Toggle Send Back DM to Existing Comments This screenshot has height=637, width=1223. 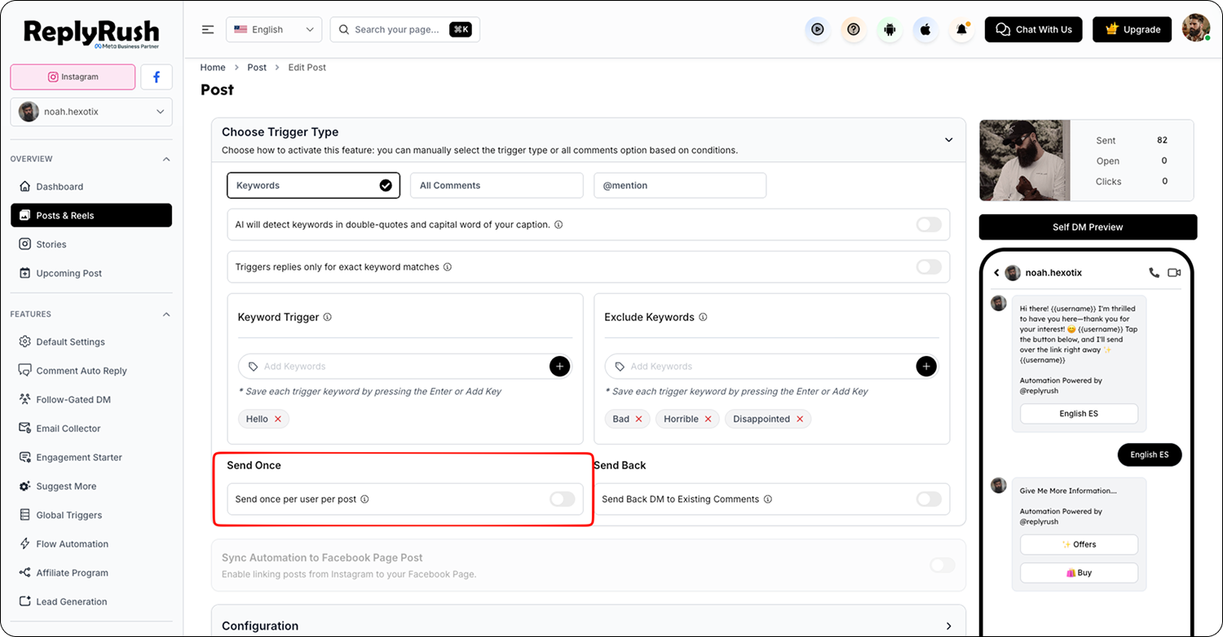click(x=929, y=499)
